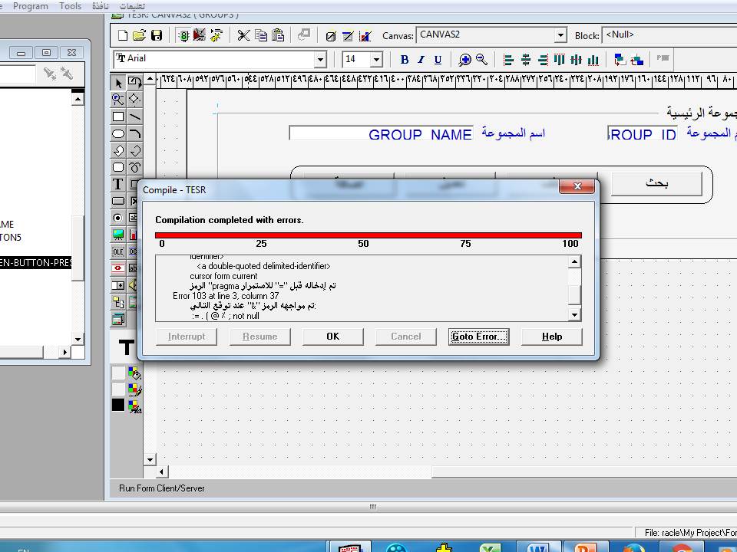The width and height of the screenshot is (737, 552).
Task: Click the Zoom In magnifier icon
Action: (465, 60)
